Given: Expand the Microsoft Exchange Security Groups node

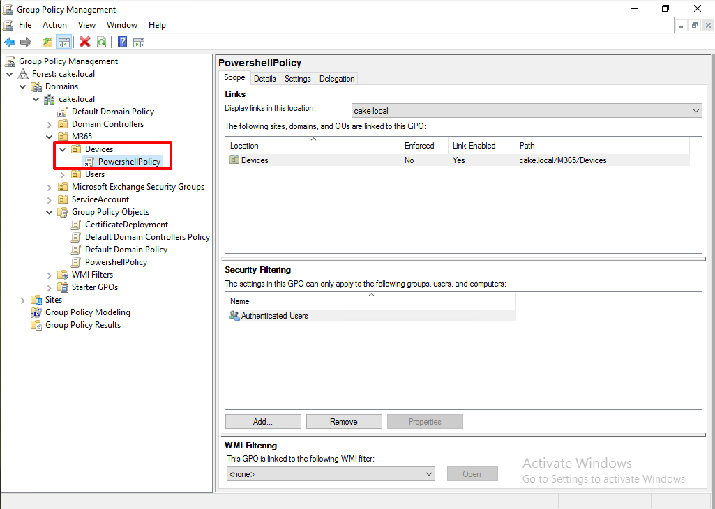Looking at the screenshot, I should pyautogui.click(x=50, y=187).
